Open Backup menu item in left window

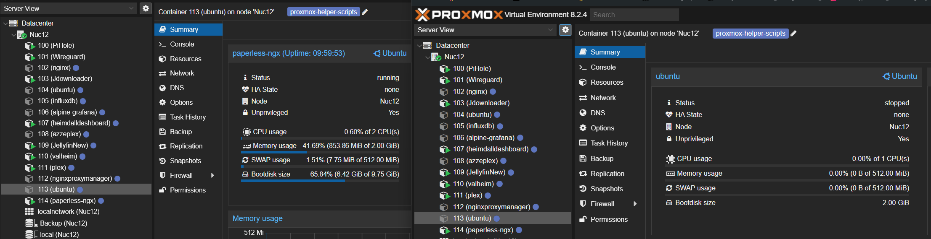(x=188, y=132)
